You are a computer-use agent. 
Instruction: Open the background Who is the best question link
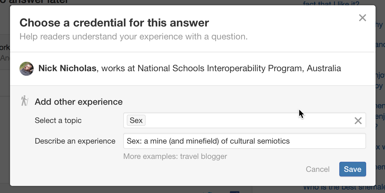[x=344, y=187]
